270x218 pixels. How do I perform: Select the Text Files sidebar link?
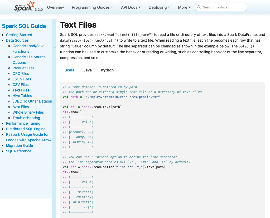tap(21, 90)
